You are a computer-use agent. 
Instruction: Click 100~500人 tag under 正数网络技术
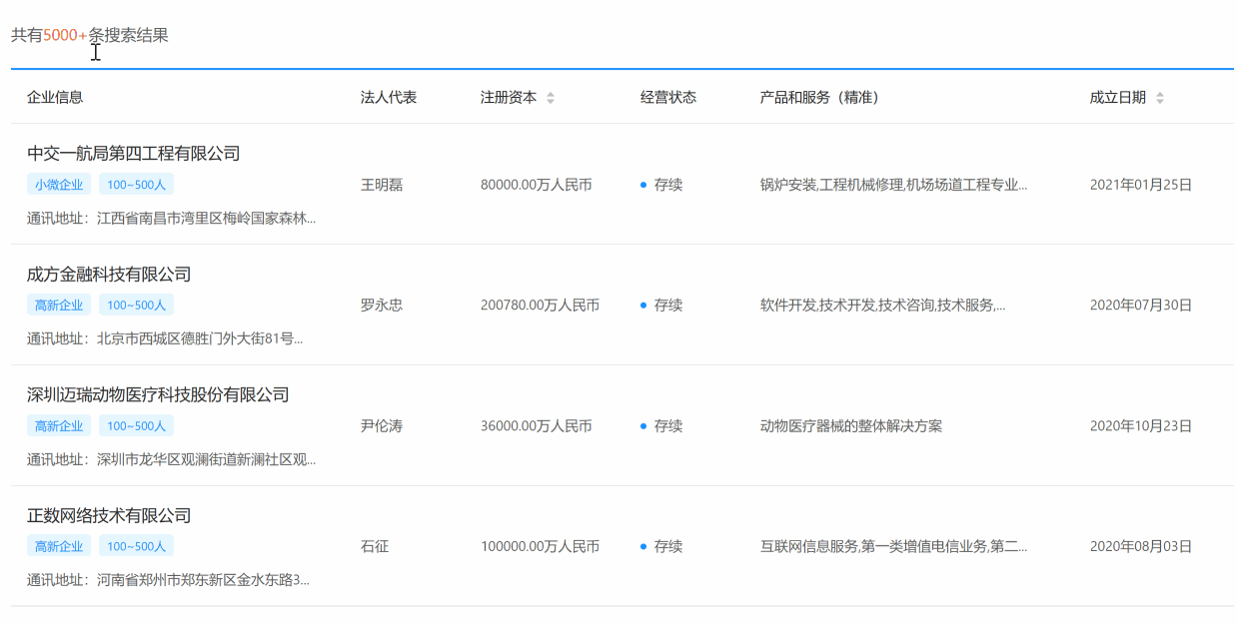(136, 547)
